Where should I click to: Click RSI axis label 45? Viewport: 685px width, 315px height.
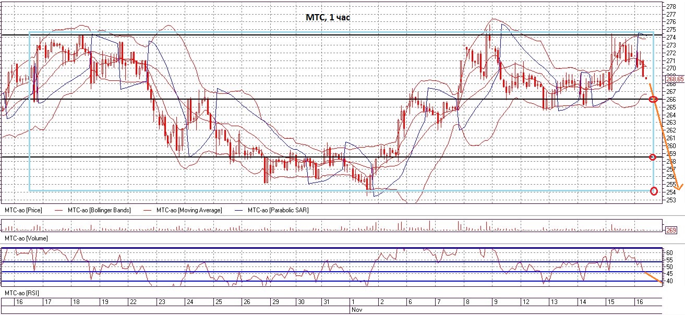click(x=669, y=274)
